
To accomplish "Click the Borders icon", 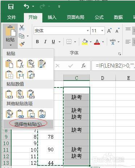I will point(69,42).
